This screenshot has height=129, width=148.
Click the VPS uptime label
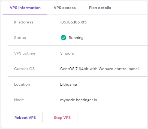[25, 53]
